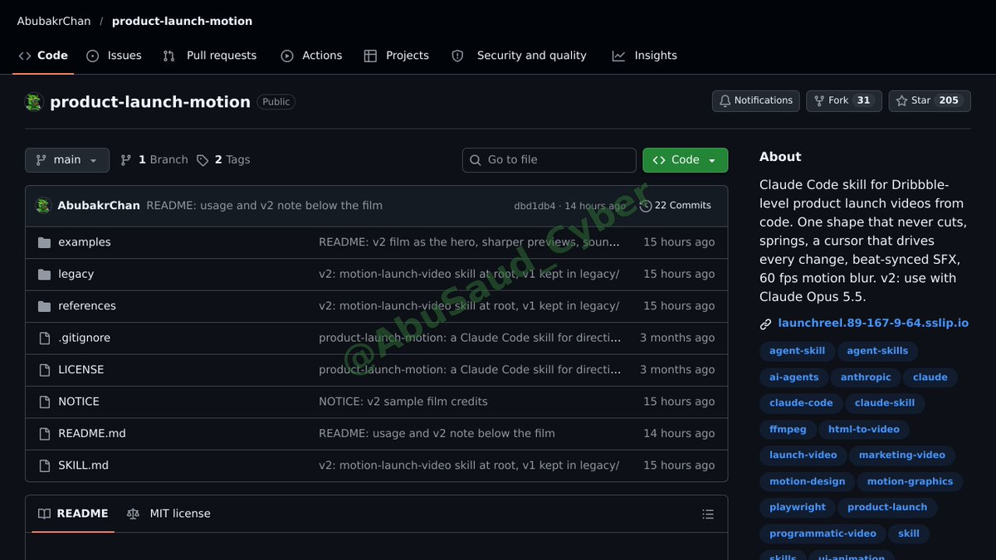View the Insights tab
Screen dimensions: 996x560
click(645, 56)
